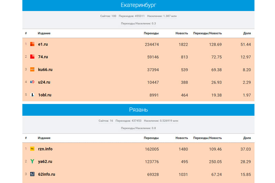
Task: Click the Екатеринбург city header
Action: [138, 5]
